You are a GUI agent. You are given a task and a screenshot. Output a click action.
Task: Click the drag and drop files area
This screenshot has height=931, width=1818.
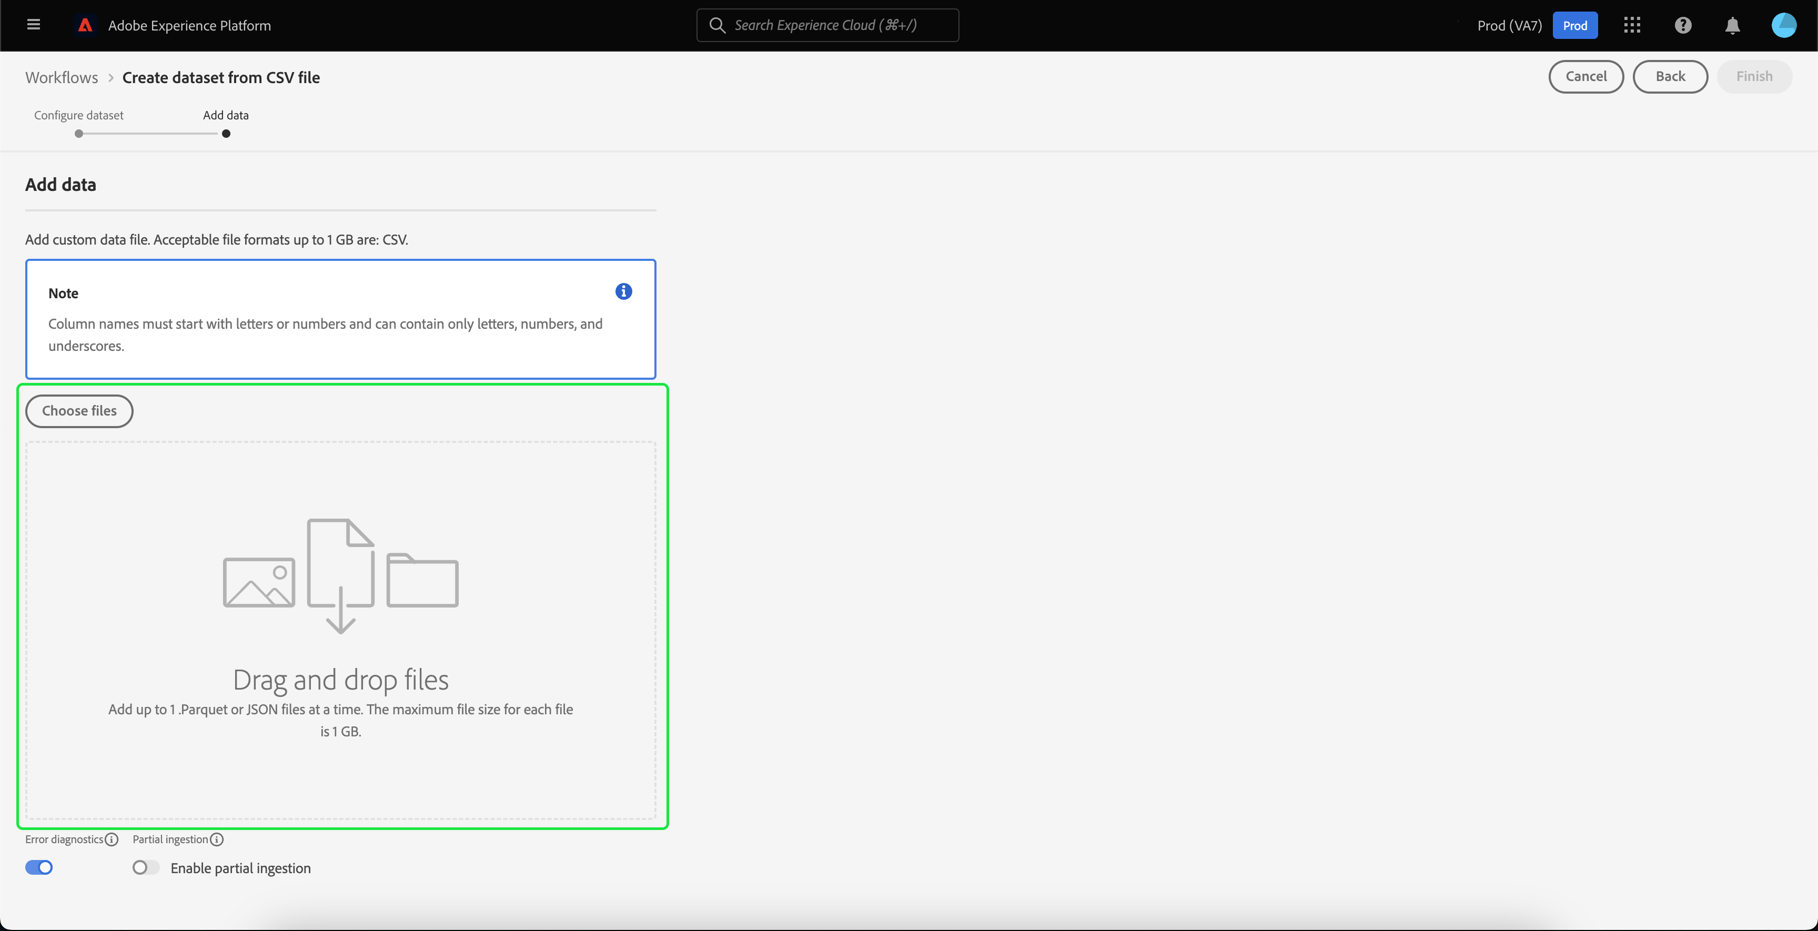coord(340,630)
